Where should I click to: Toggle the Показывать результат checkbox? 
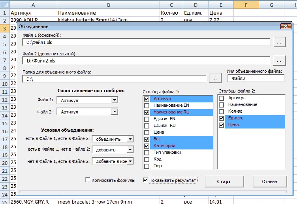click(x=145, y=180)
